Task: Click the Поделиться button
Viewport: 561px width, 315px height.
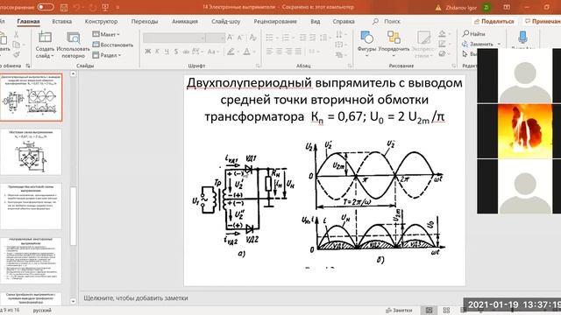Action: click(494, 21)
